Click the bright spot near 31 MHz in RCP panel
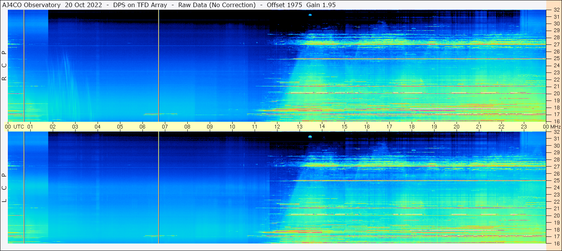562x251 pixels. point(310,15)
